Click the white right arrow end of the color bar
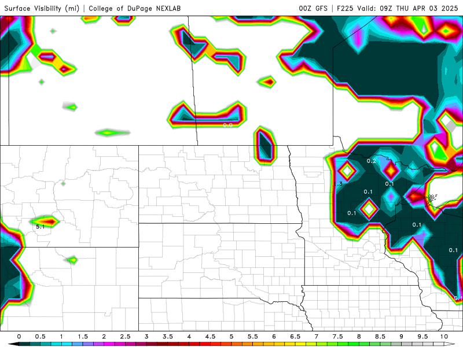The width and height of the screenshot is (463, 347). pyautogui.click(x=450, y=344)
